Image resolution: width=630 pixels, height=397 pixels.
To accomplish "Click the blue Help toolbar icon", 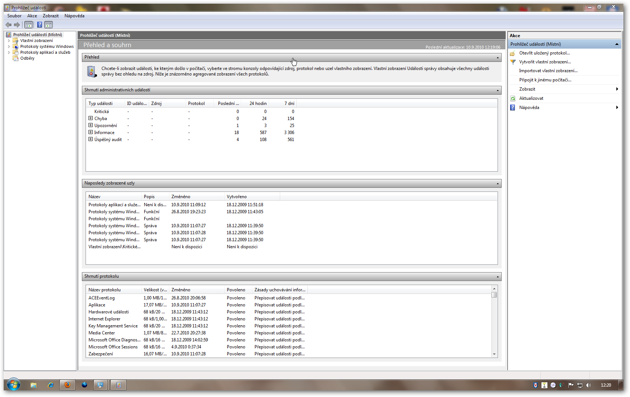I will (x=39, y=25).
